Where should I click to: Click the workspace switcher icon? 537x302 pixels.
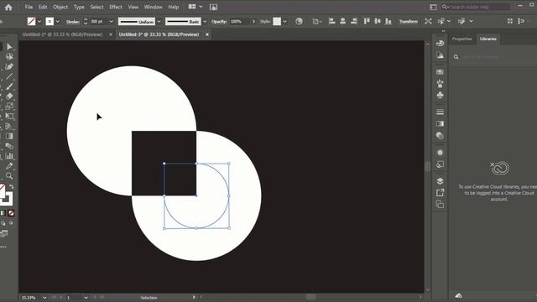433,7
